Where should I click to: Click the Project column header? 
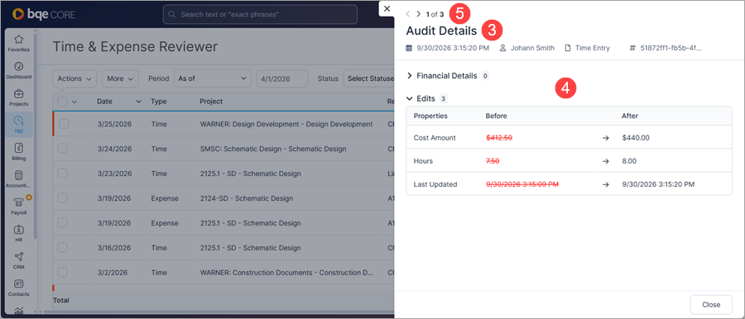coord(211,101)
